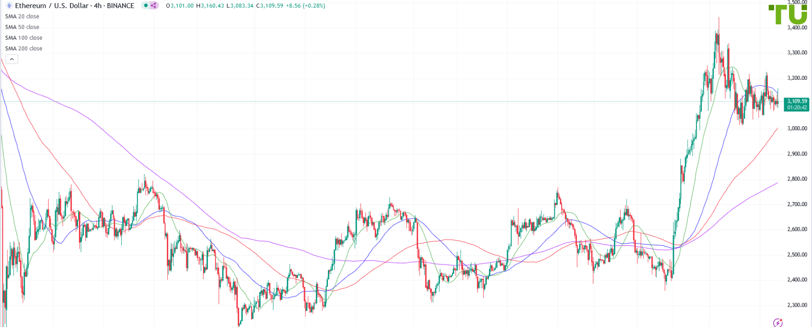Select the SMA 50 close indicator label
The image size is (812, 327).
click(22, 27)
